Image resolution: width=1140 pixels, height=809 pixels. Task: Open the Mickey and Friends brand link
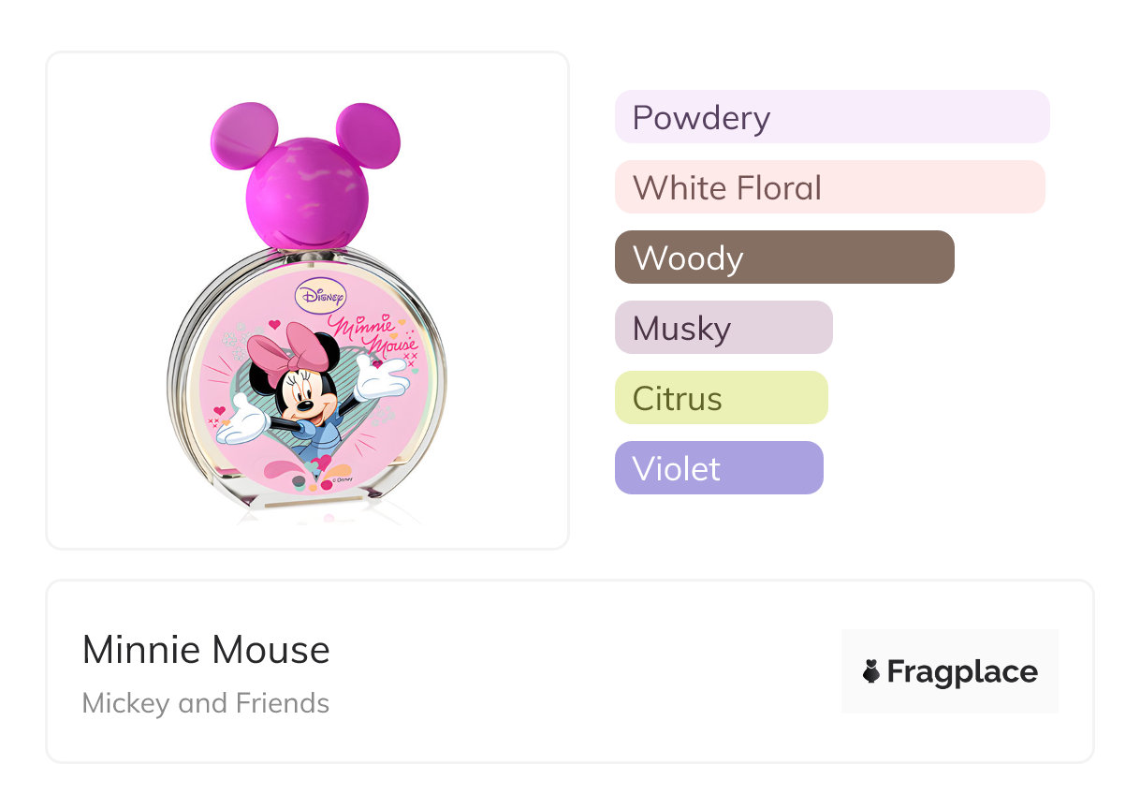tap(206, 703)
